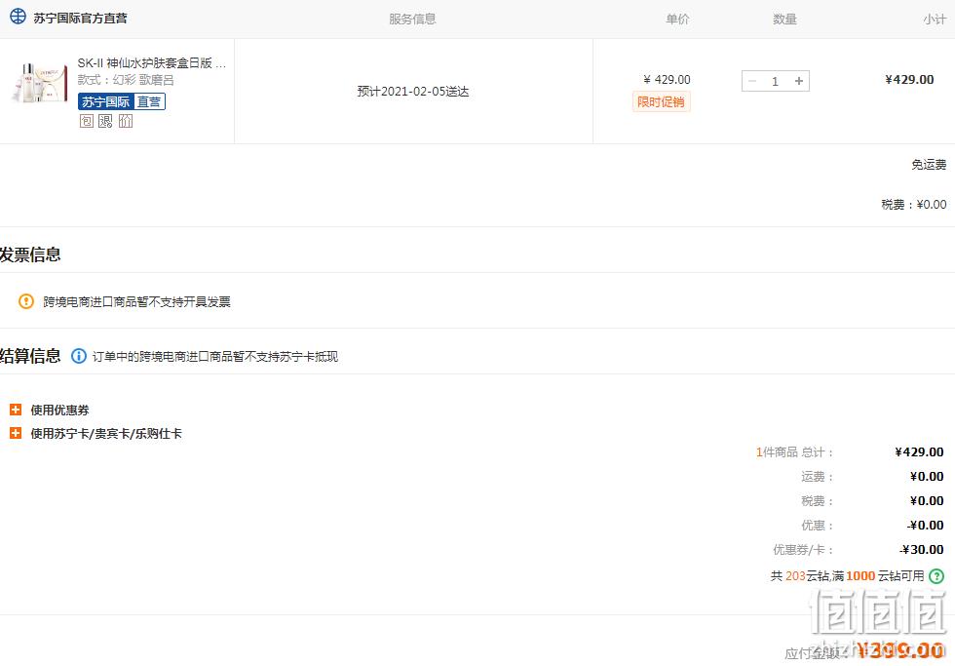The image size is (955, 666).
Task: Click the orange invoice warning icon
Action: coord(26,301)
